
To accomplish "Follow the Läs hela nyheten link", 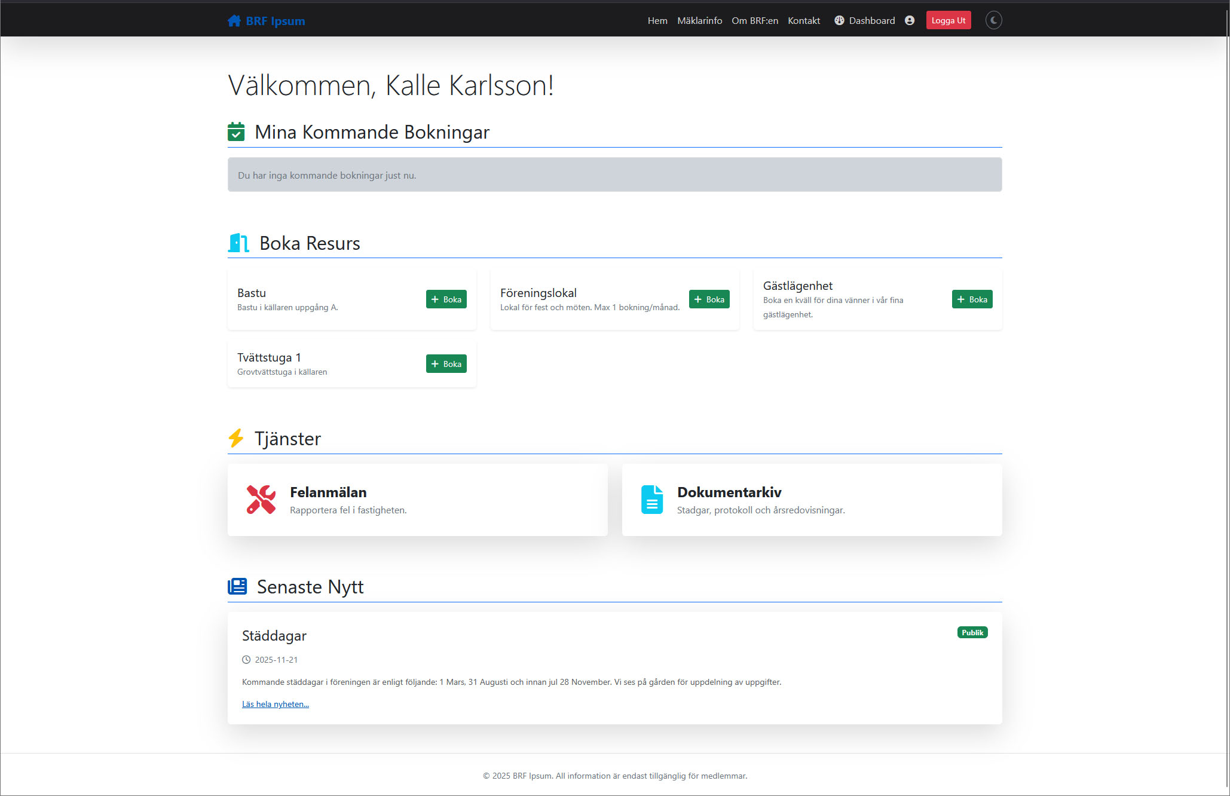I will 276,704.
